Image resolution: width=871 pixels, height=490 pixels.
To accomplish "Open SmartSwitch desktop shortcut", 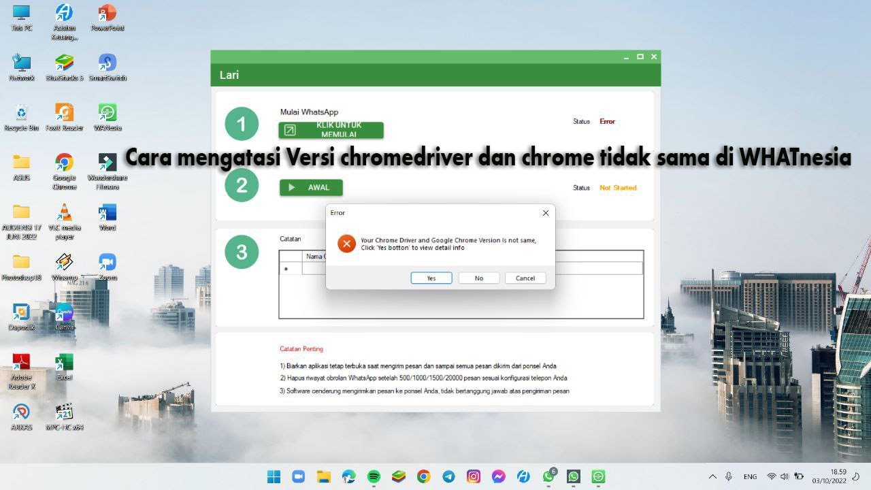I will pos(108,67).
